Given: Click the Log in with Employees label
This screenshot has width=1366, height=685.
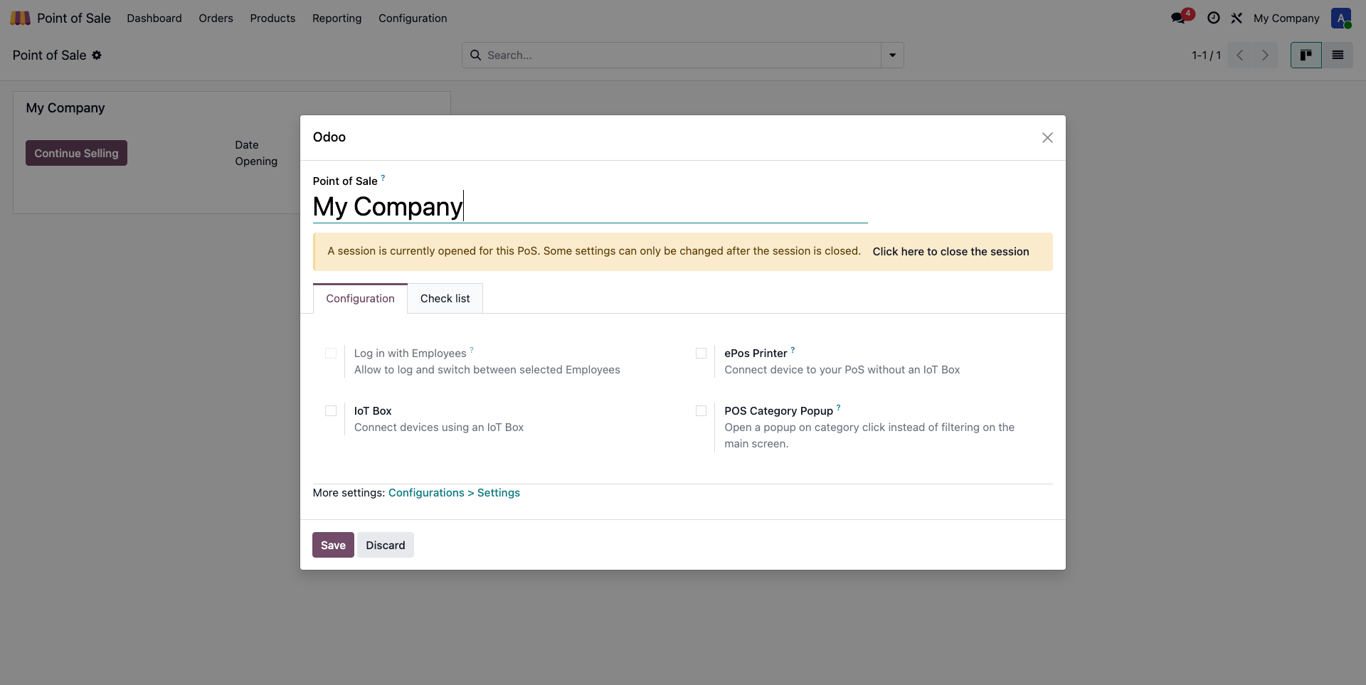Looking at the screenshot, I should pos(410,353).
